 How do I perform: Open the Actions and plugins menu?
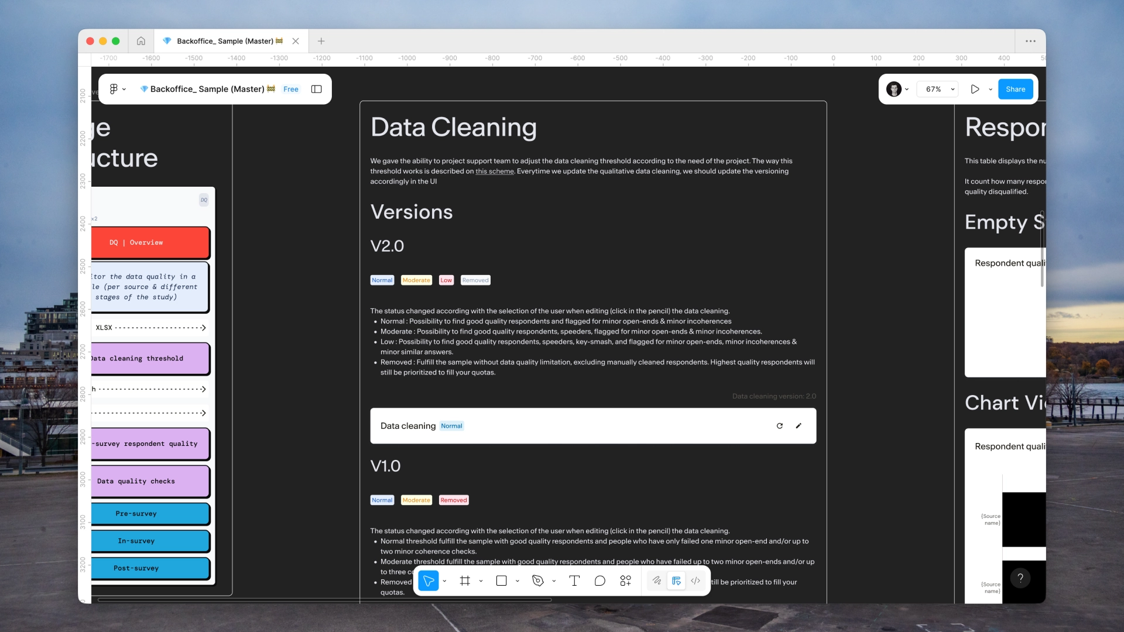(x=625, y=581)
